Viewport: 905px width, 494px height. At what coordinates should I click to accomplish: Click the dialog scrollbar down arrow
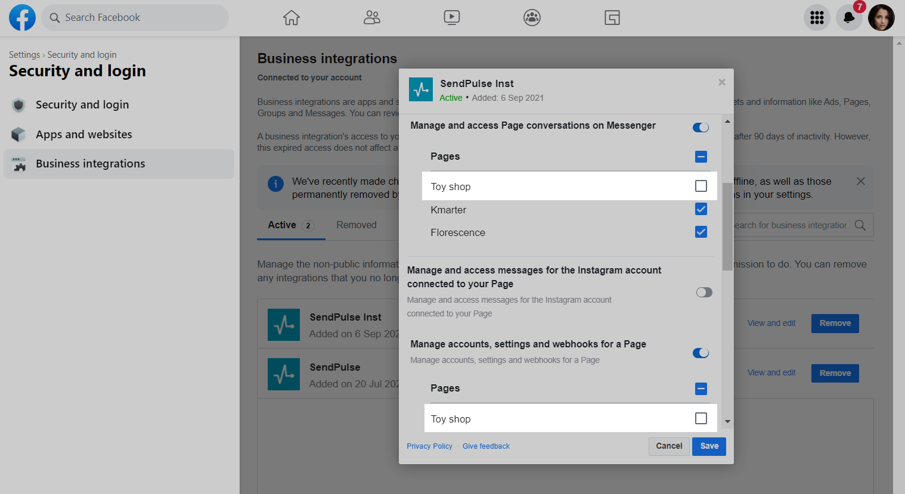click(x=727, y=421)
